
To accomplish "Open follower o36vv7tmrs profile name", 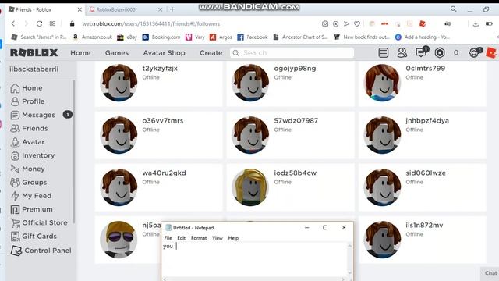I will 163,121.
